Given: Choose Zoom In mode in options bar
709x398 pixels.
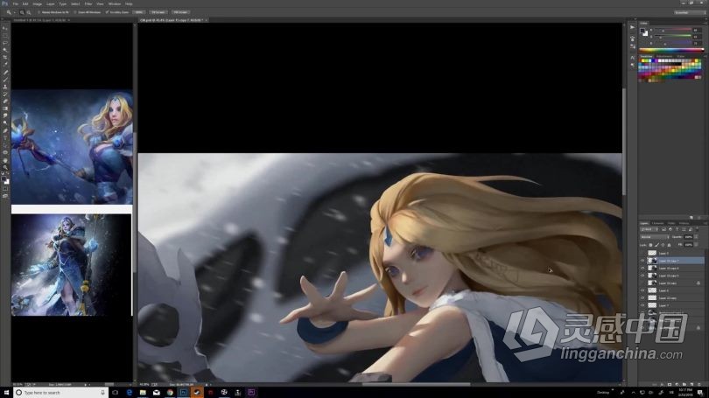Looking at the screenshot, I should coord(22,12).
